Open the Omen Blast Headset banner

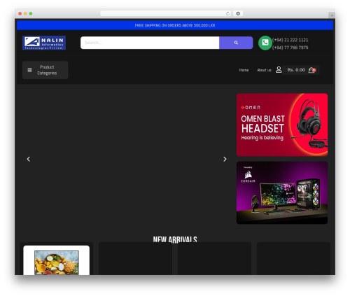pyautogui.click(x=282, y=125)
